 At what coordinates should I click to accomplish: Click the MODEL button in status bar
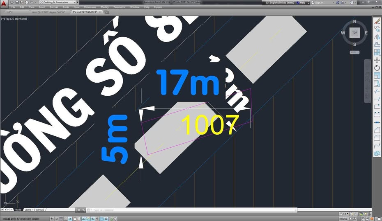[343, 219]
